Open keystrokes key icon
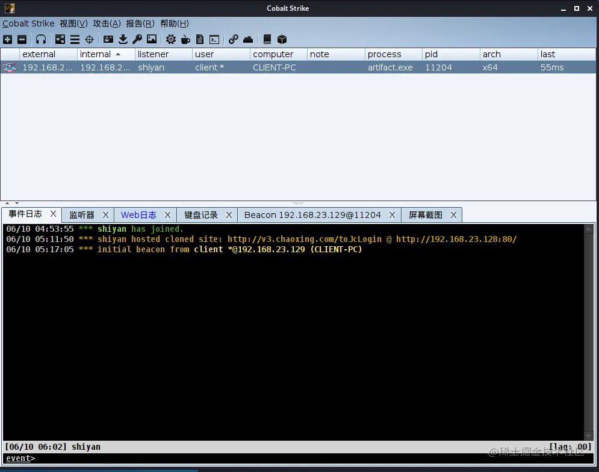The height and width of the screenshot is (472, 599). pos(137,39)
